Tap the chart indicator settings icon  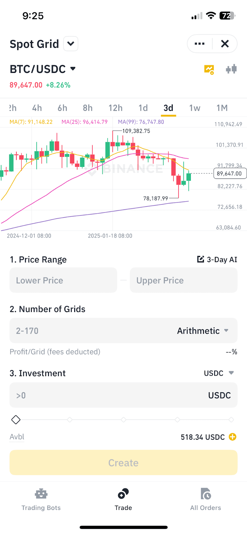pyautogui.click(x=209, y=69)
